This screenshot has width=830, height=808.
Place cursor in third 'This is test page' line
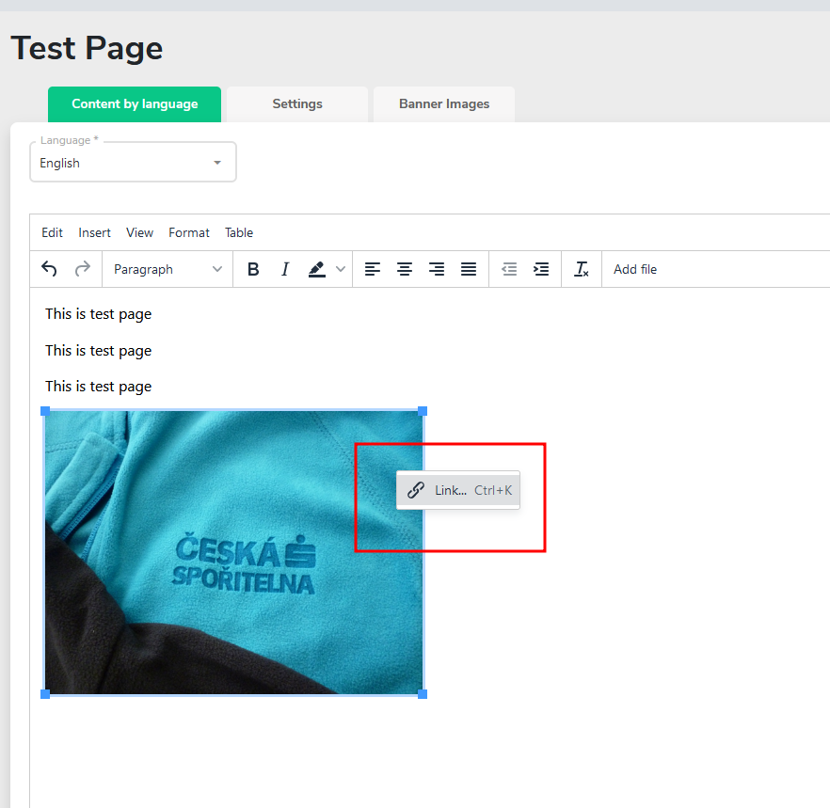pyautogui.click(x=99, y=387)
